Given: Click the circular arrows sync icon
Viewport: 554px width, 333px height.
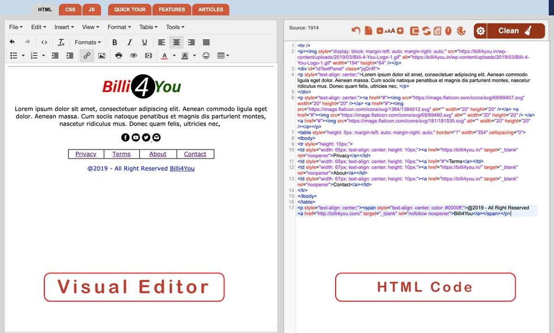Looking at the screenshot, I should click(x=426, y=31).
